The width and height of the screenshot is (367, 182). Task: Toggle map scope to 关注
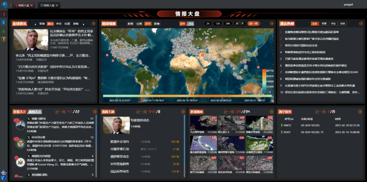point(191,24)
